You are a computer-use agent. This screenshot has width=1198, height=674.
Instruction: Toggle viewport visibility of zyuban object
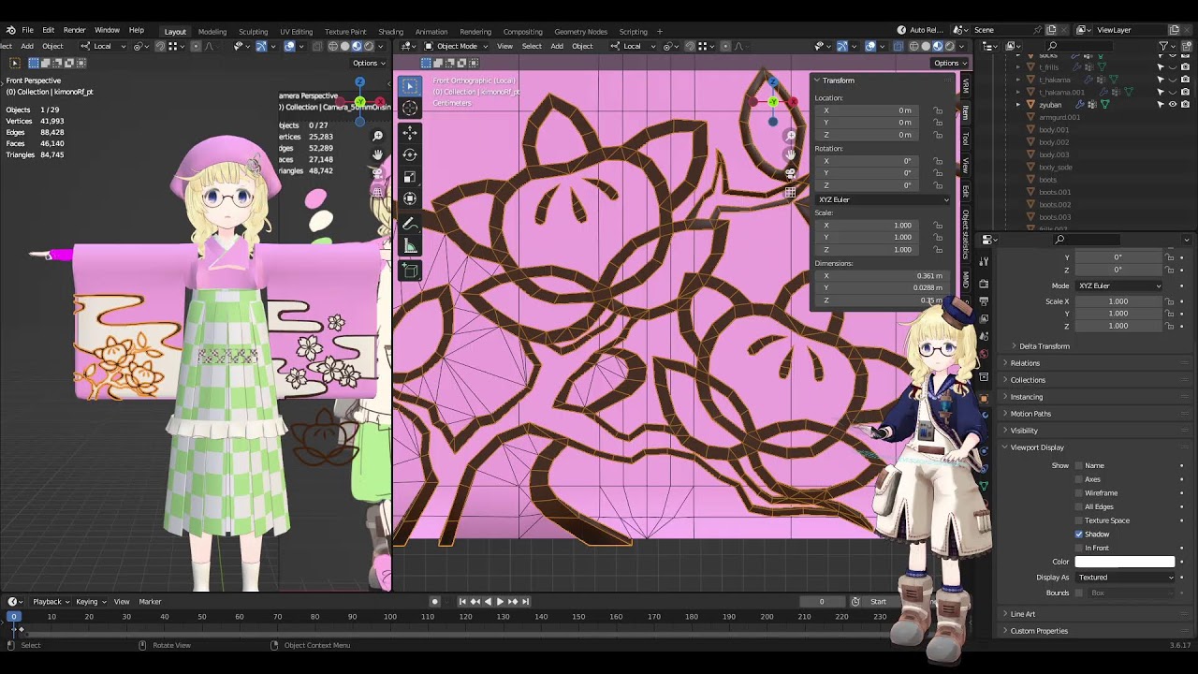(1172, 105)
